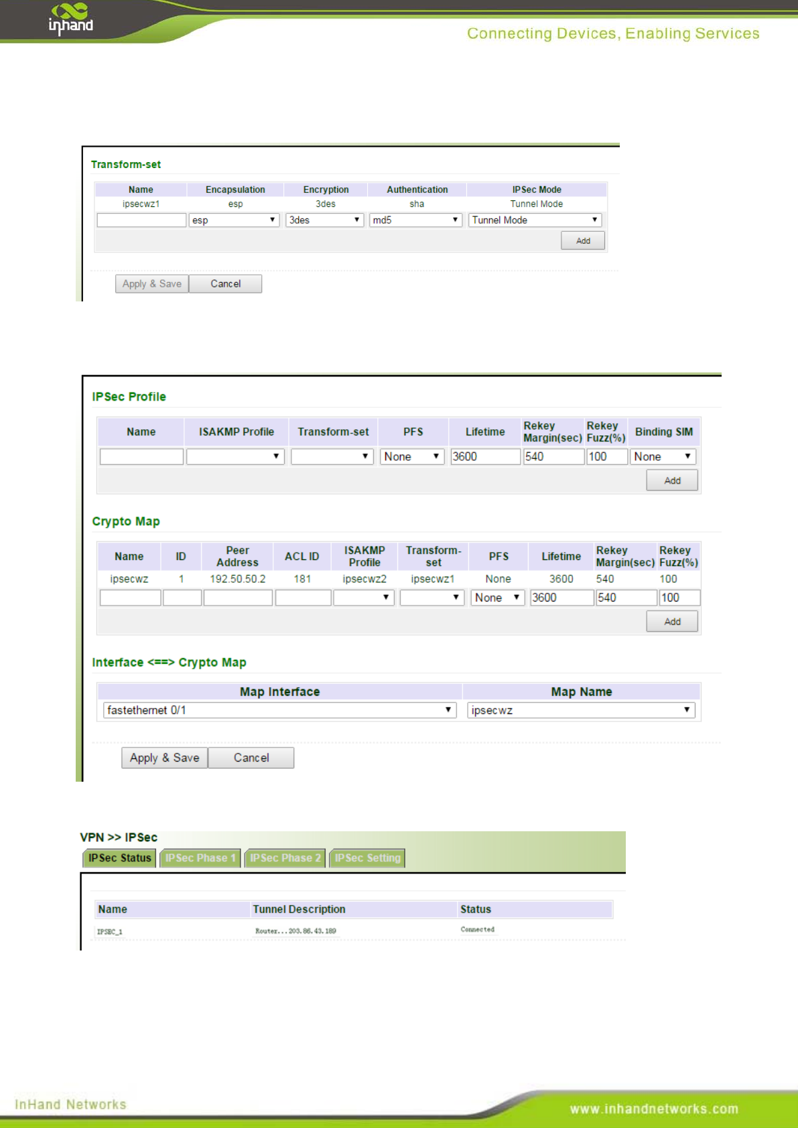
Task: Click Crypto Map Name input field
Action: [130, 597]
